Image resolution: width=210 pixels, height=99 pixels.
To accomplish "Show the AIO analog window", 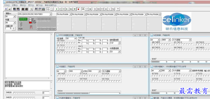I will 102,9.
